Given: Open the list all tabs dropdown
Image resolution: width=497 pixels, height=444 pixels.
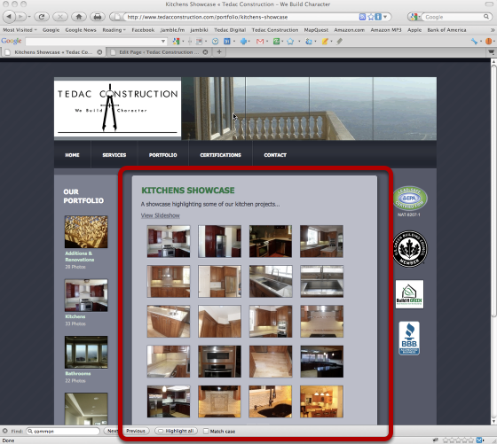Looking at the screenshot, I should (492, 52).
